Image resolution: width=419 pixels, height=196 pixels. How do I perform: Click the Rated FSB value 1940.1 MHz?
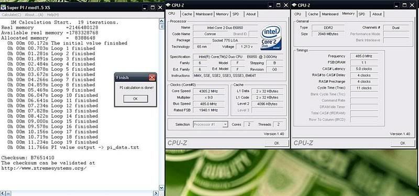point(208,110)
